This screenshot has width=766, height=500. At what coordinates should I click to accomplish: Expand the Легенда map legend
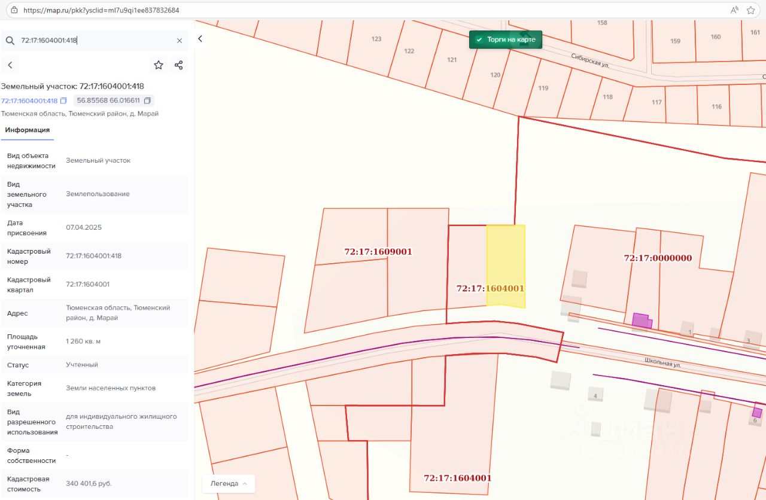click(x=229, y=483)
